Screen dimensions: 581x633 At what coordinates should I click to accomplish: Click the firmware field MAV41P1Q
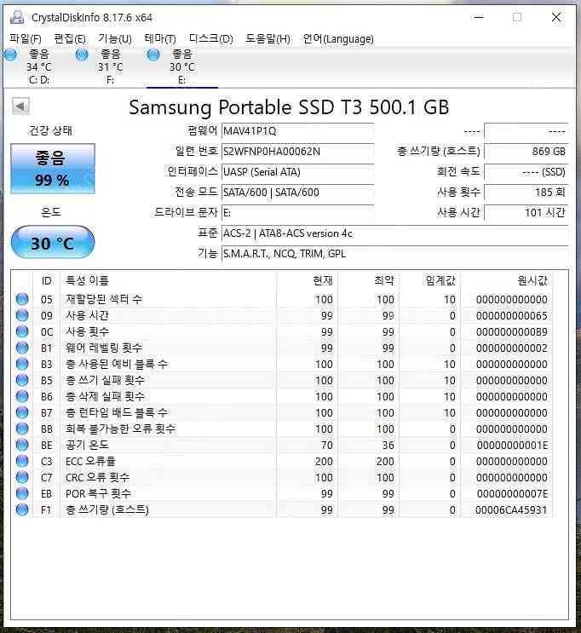297,131
